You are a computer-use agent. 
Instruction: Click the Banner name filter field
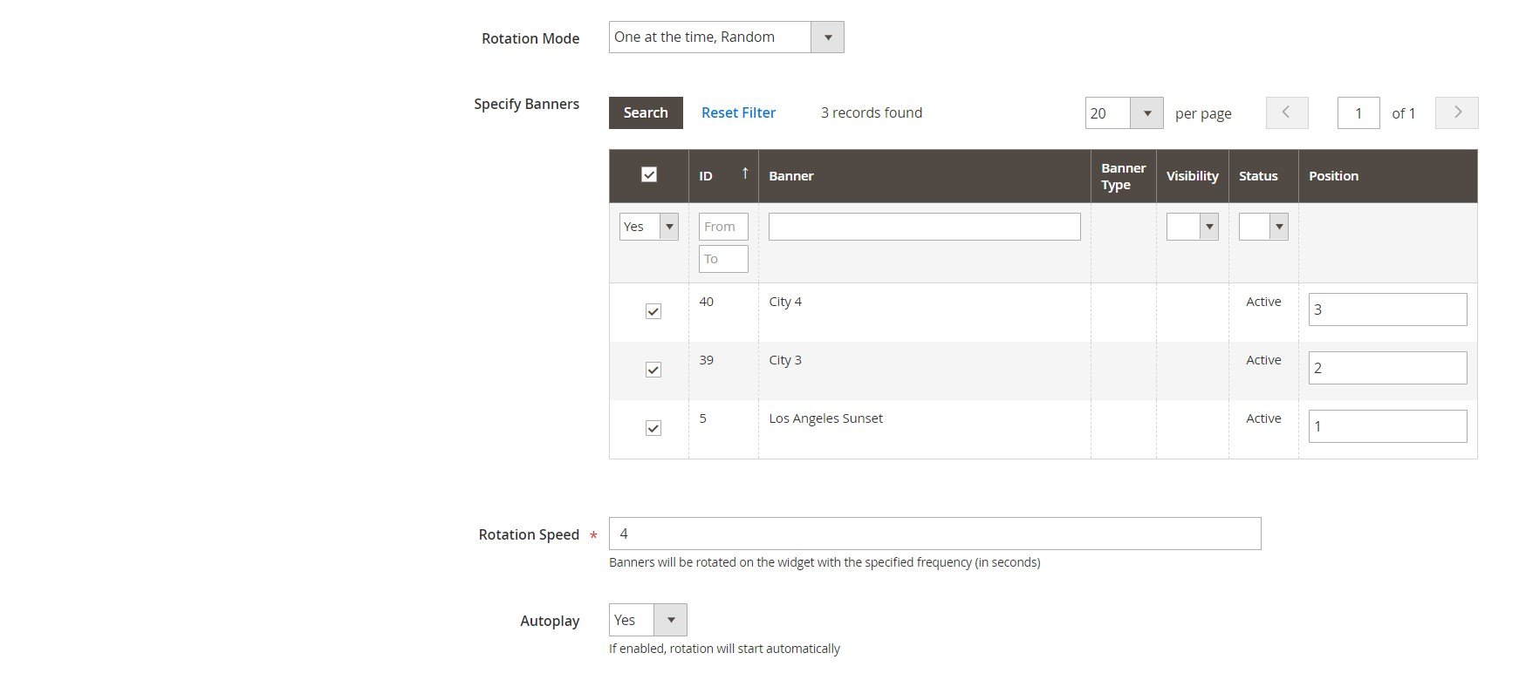tap(924, 227)
